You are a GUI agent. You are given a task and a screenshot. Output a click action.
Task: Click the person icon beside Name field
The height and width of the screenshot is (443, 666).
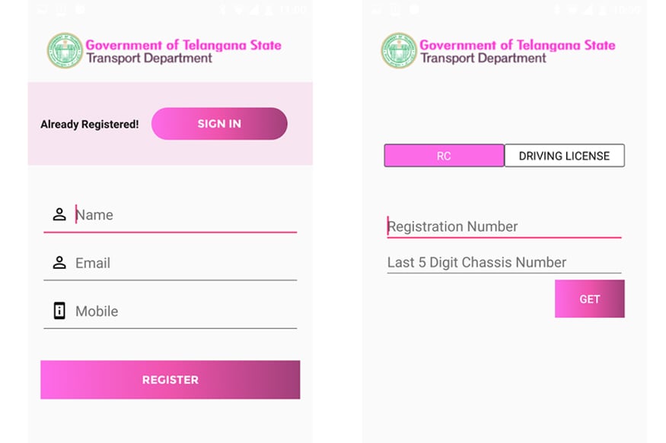click(x=59, y=214)
